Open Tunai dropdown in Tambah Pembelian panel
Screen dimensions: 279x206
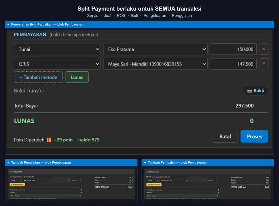pyautogui.click(x=16, y=180)
